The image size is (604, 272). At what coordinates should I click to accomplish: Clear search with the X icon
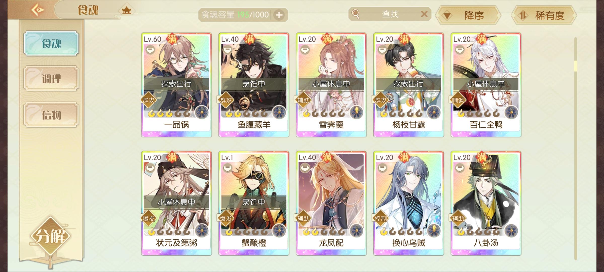424,14
